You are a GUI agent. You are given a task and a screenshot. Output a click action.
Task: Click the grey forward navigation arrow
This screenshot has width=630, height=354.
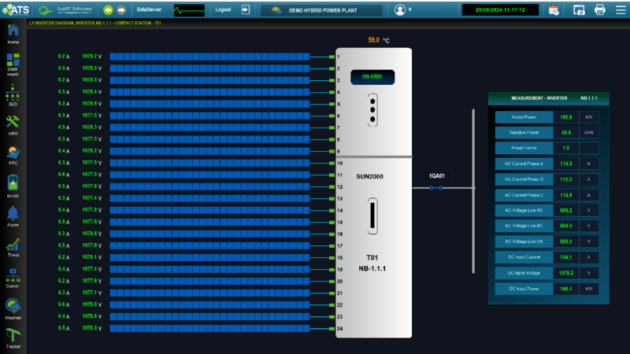tap(121, 9)
